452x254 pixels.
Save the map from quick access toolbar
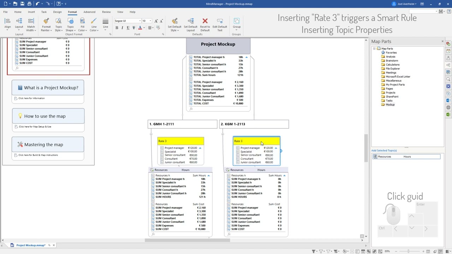[x=23, y=4]
